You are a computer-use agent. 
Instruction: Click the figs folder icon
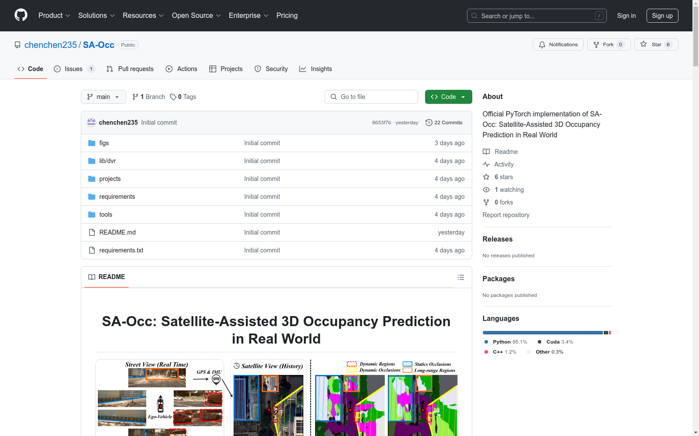(92, 143)
